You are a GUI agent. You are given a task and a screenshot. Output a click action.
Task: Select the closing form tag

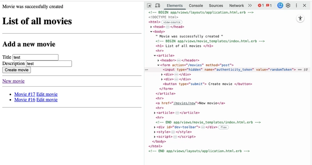[x=166, y=89]
